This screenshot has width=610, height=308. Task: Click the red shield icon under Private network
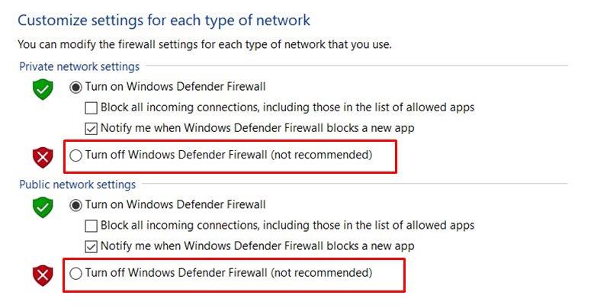coord(43,158)
